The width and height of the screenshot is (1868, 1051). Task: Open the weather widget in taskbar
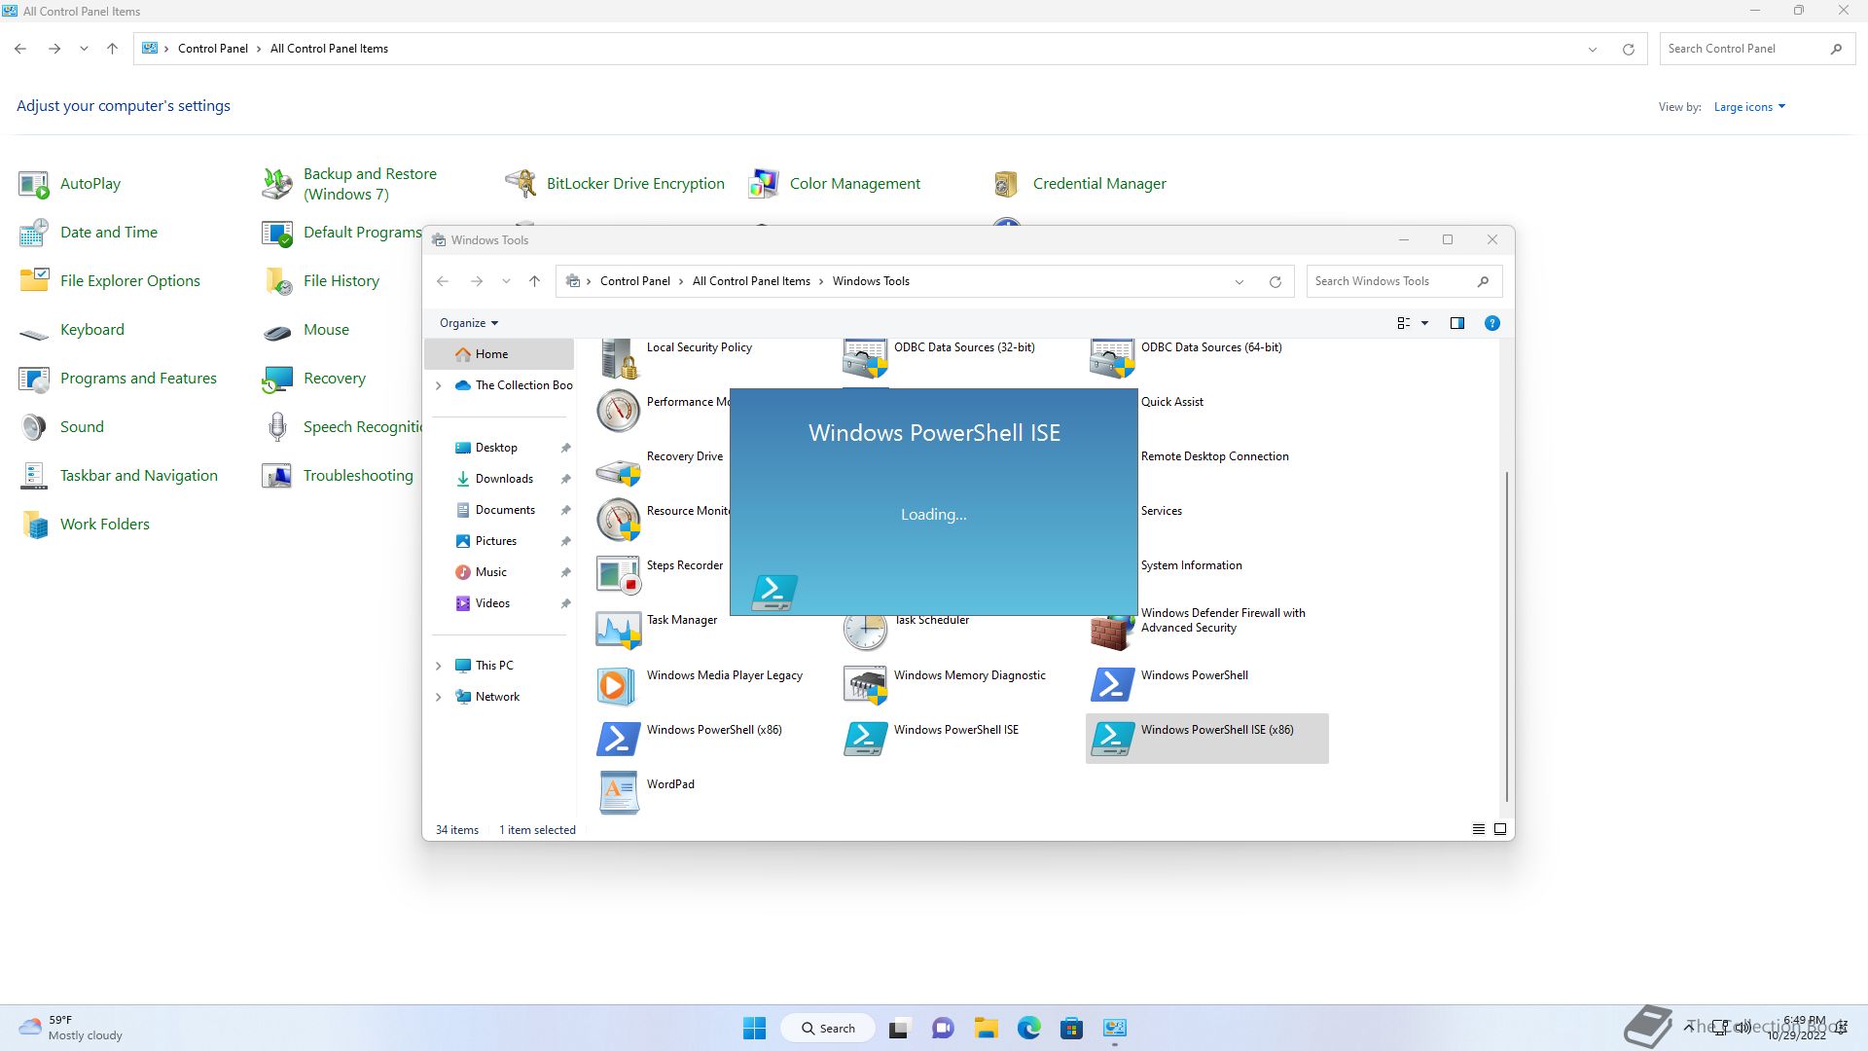tap(72, 1028)
